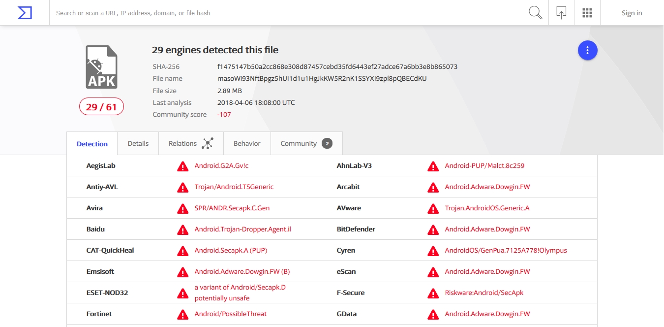Open the file upload icon
This screenshot has width=664, height=327.
click(561, 13)
